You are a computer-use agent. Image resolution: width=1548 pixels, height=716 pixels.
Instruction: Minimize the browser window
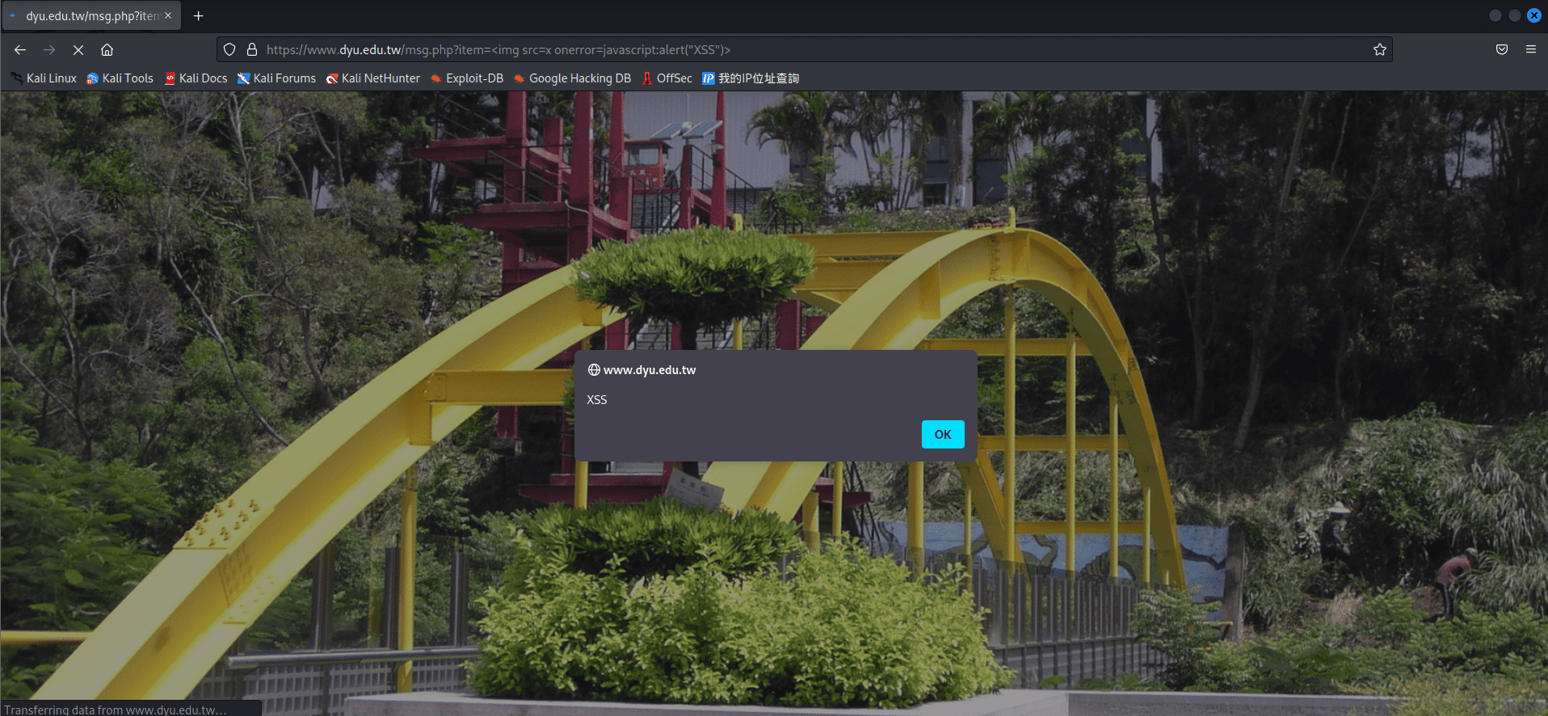pyautogui.click(x=1495, y=15)
